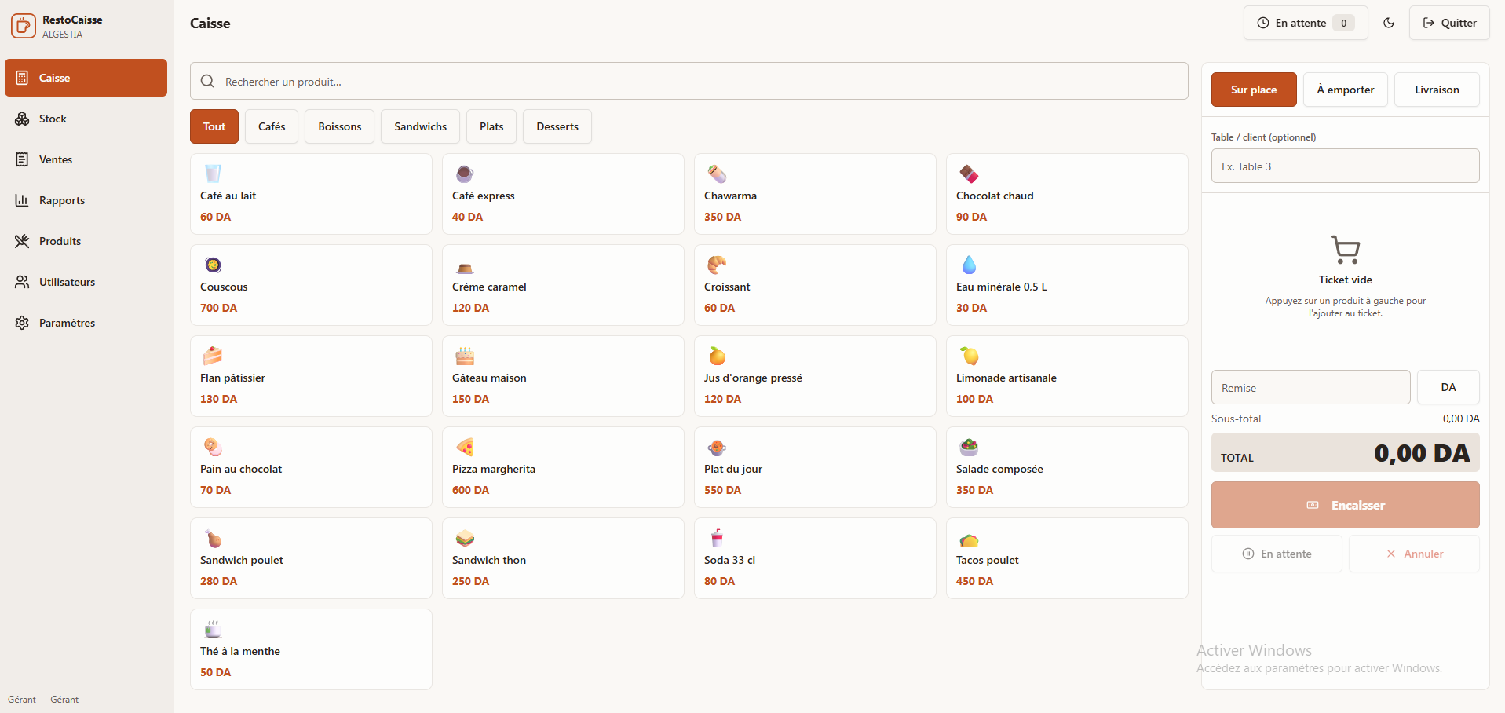Navigate to Produits in the sidebar
Viewport: 1505px width, 713px height.
pyautogui.click(x=86, y=241)
